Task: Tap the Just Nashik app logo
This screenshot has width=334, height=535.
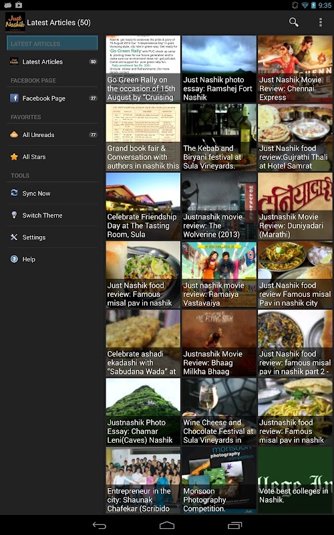Action: pos(15,22)
